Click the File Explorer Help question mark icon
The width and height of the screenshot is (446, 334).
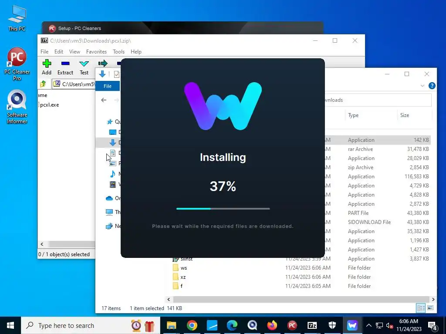point(432,86)
